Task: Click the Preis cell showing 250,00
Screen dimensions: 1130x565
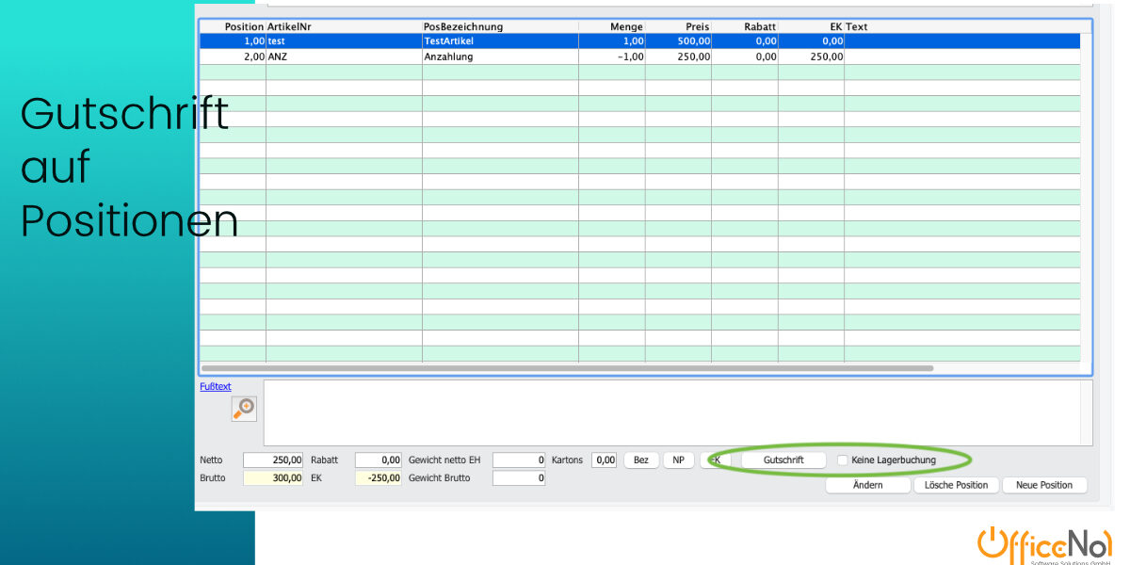Action: pyautogui.click(x=678, y=56)
